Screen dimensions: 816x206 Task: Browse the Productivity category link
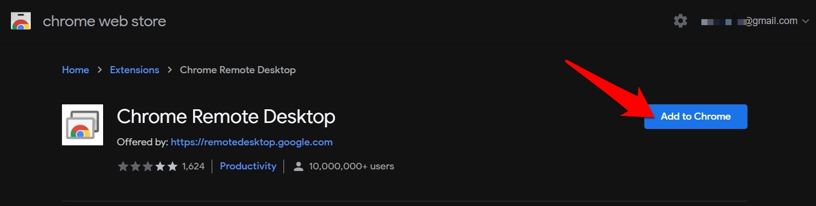[x=248, y=166]
